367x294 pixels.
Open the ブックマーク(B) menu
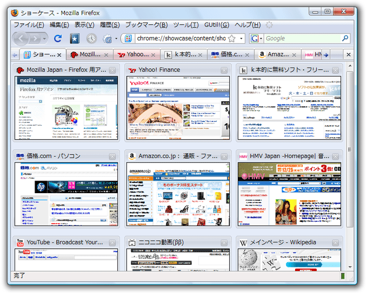(146, 25)
